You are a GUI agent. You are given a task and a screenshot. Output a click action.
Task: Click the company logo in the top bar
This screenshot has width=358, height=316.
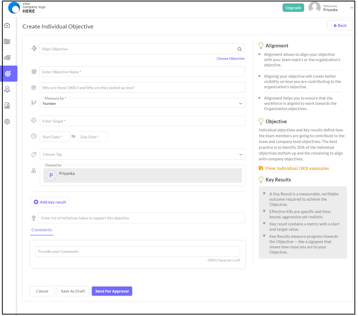click(x=14, y=8)
